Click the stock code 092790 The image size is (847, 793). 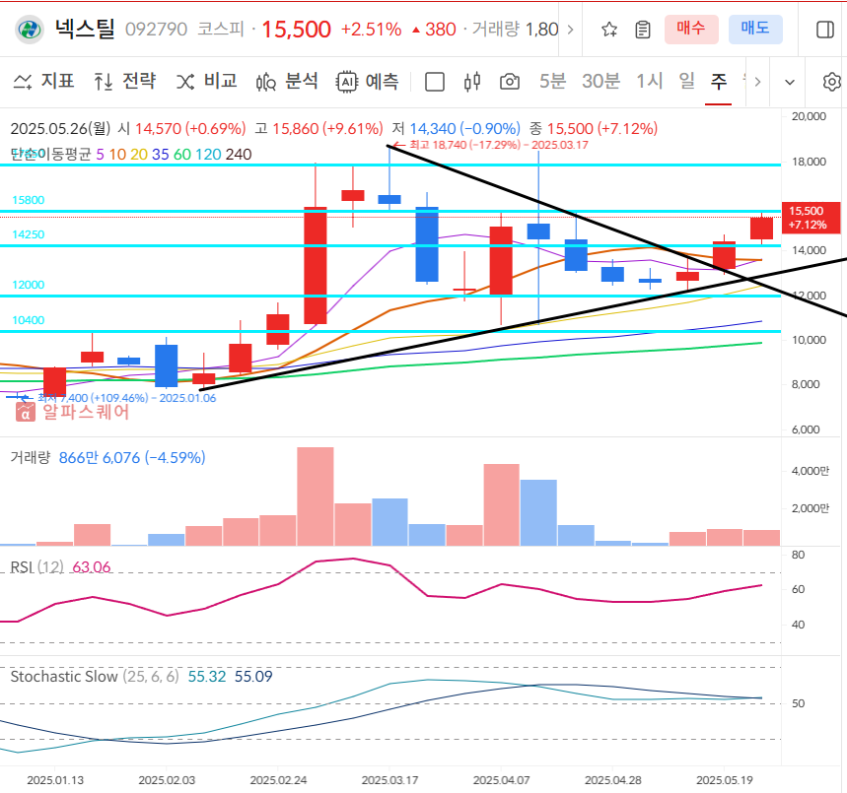tap(156, 30)
